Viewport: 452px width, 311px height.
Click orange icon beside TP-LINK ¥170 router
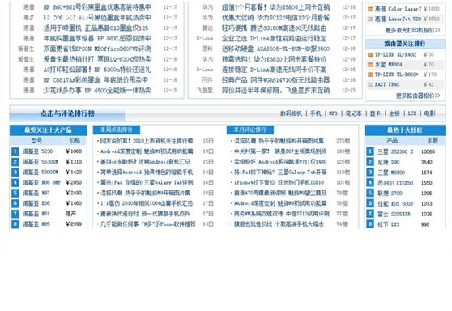pos(370,75)
